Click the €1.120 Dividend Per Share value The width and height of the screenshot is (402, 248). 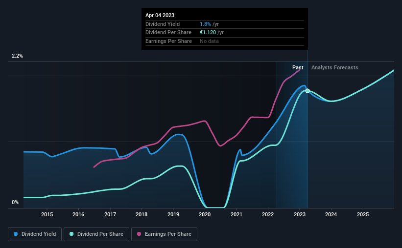208,33
